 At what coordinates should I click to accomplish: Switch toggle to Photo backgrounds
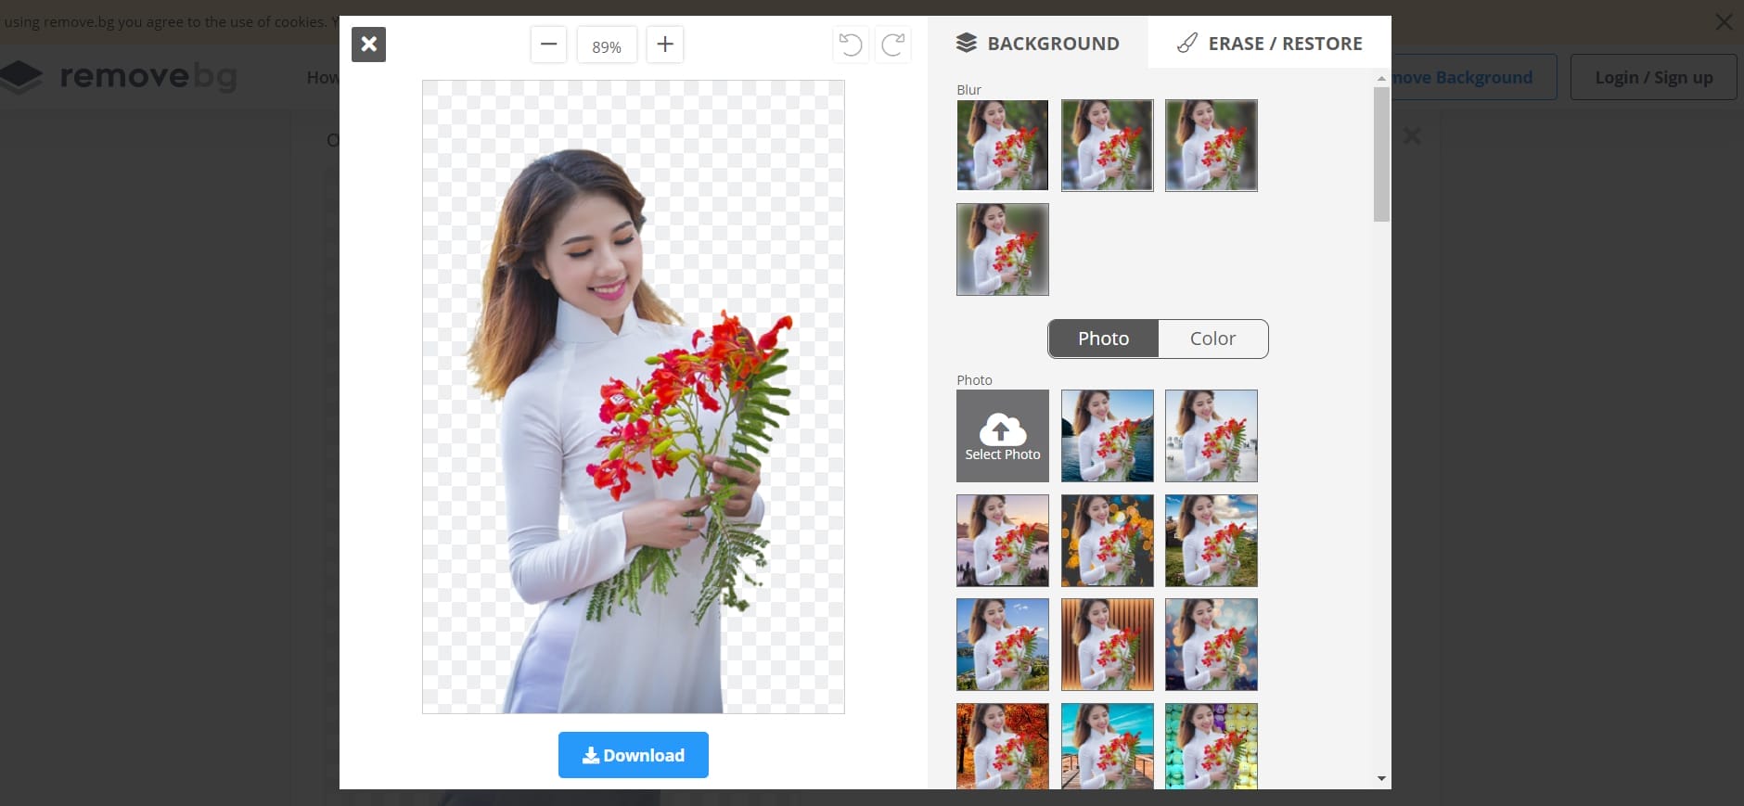[1103, 339]
